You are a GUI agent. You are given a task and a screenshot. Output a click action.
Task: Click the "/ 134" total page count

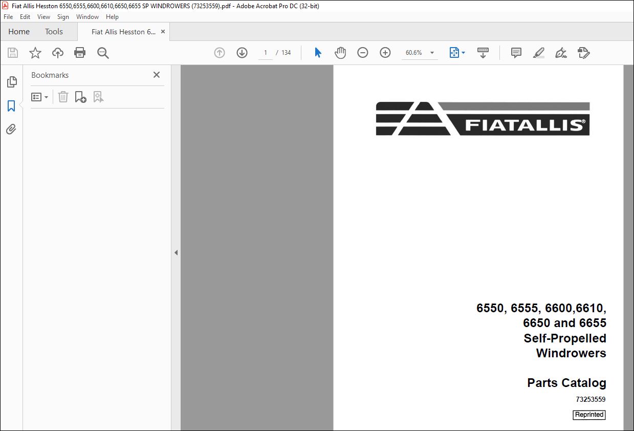[283, 53]
